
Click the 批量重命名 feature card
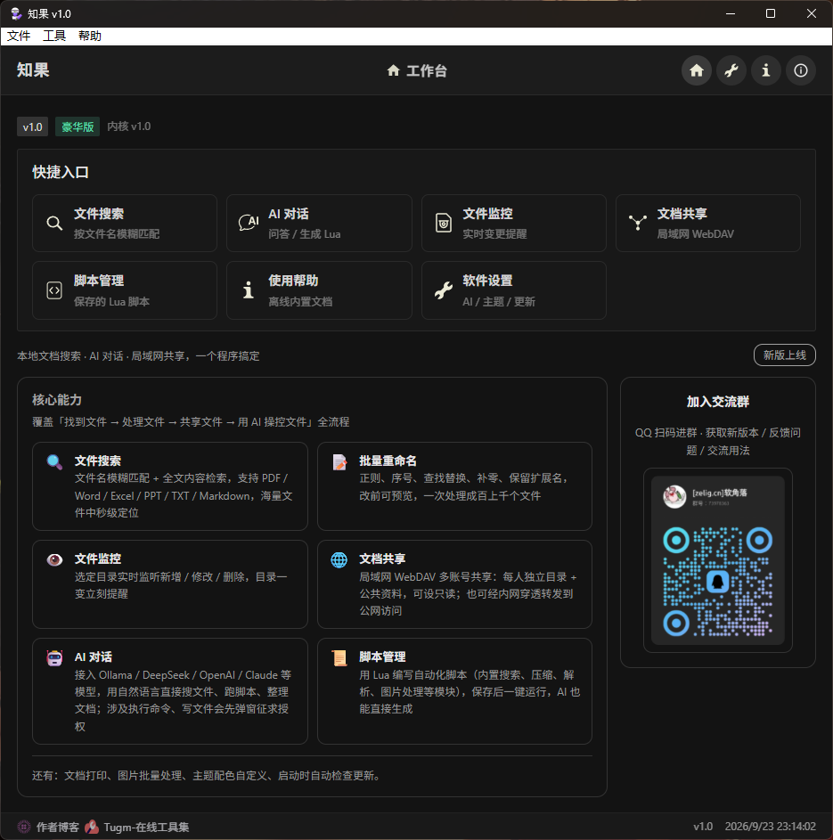pyautogui.click(x=454, y=485)
